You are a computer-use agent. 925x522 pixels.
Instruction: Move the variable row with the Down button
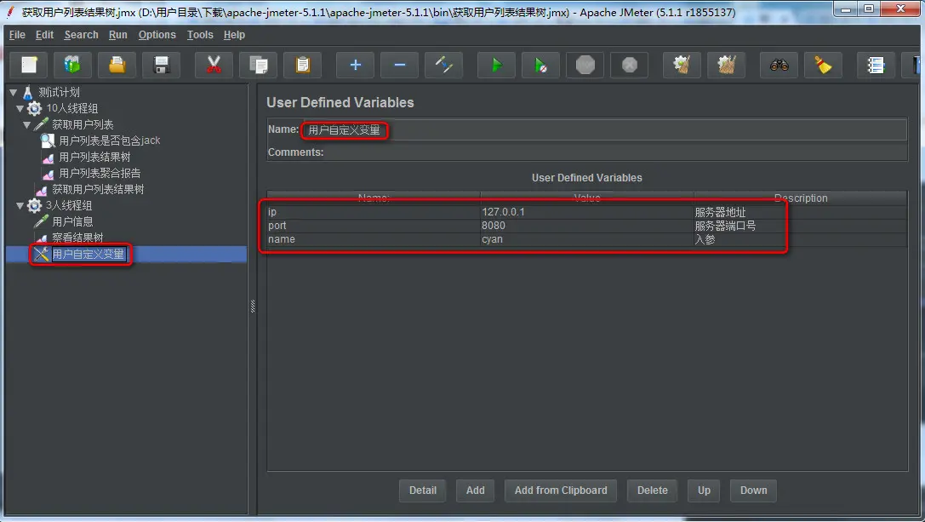click(753, 490)
